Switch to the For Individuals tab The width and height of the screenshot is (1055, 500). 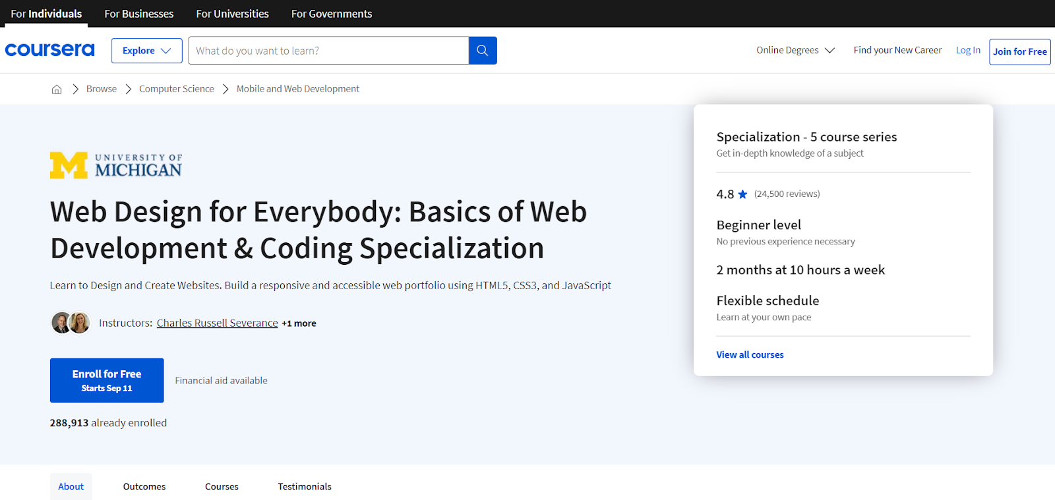point(46,14)
